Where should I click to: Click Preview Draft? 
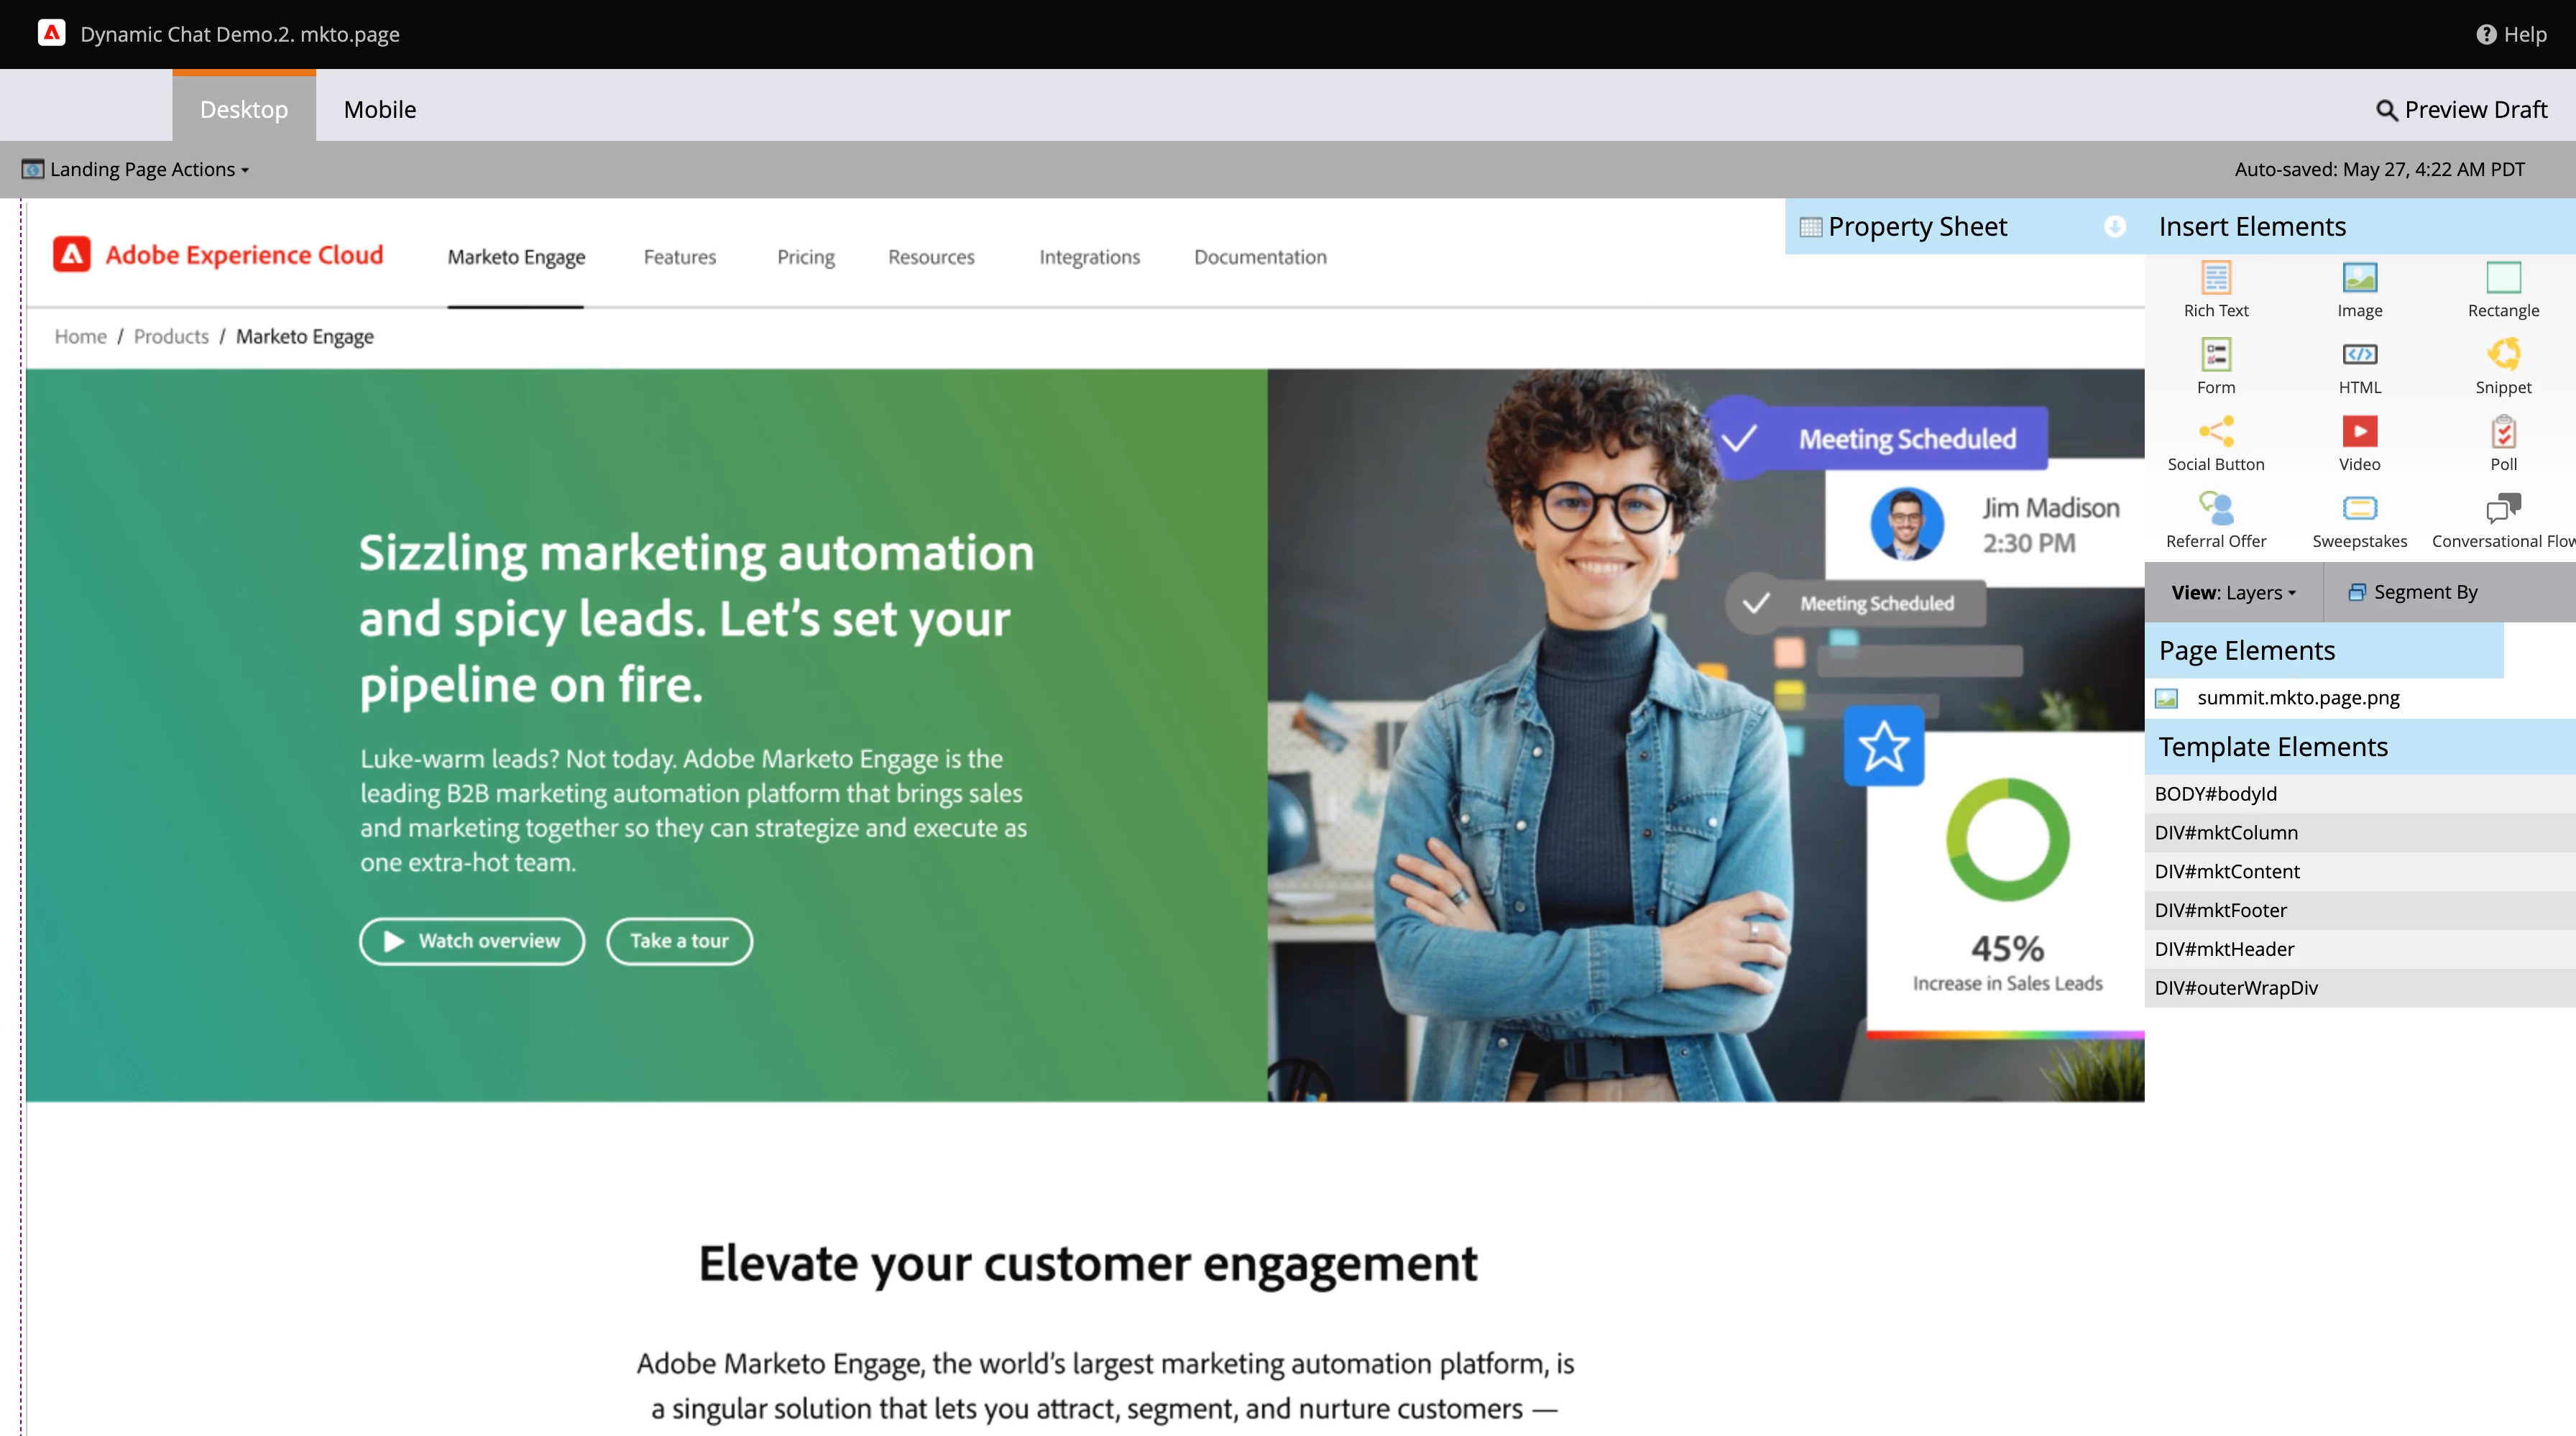click(x=2461, y=109)
